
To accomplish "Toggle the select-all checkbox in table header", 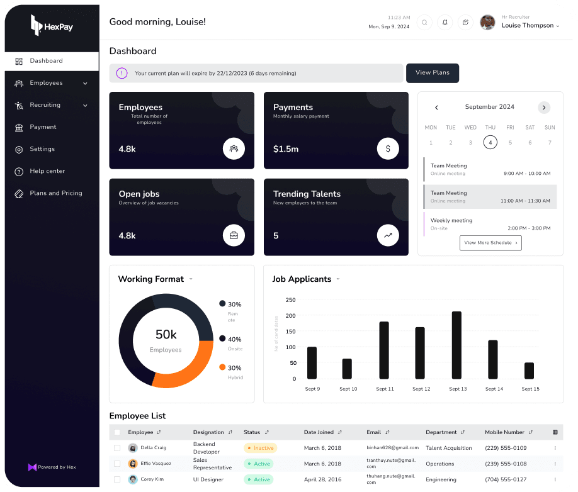I will (x=117, y=432).
